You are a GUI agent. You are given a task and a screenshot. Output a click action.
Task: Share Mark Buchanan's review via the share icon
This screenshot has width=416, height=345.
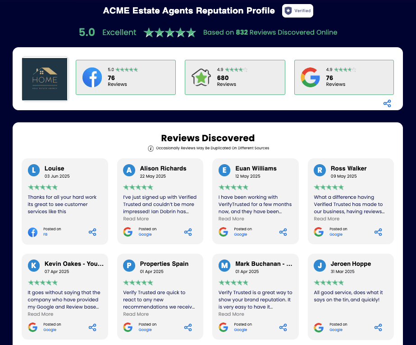(283, 327)
